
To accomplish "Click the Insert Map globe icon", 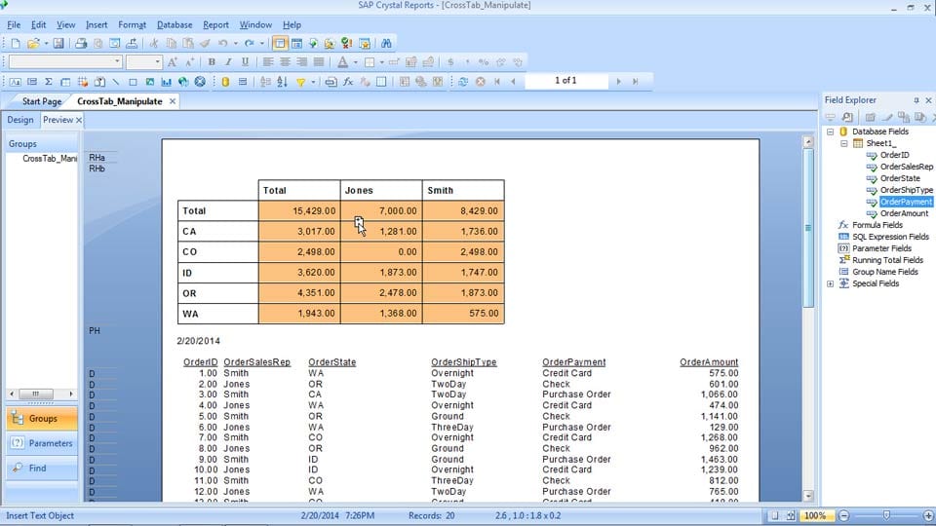I will (x=183, y=82).
